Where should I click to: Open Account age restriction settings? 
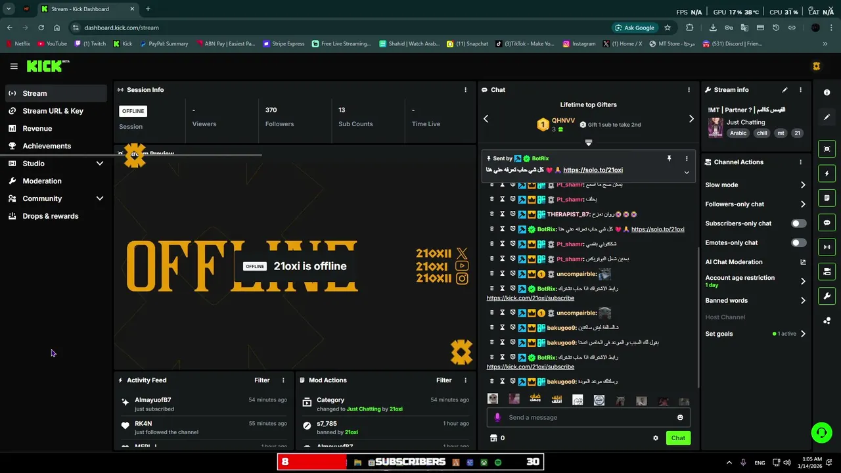pyautogui.click(x=756, y=281)
